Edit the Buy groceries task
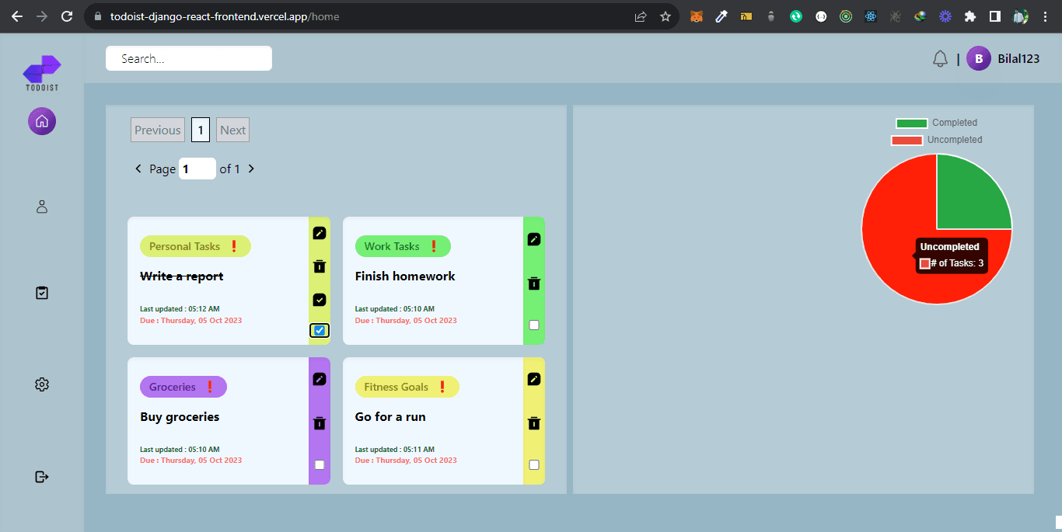Screen dimensions: 1062x532 pyautogui.click(x=320, y=379)
